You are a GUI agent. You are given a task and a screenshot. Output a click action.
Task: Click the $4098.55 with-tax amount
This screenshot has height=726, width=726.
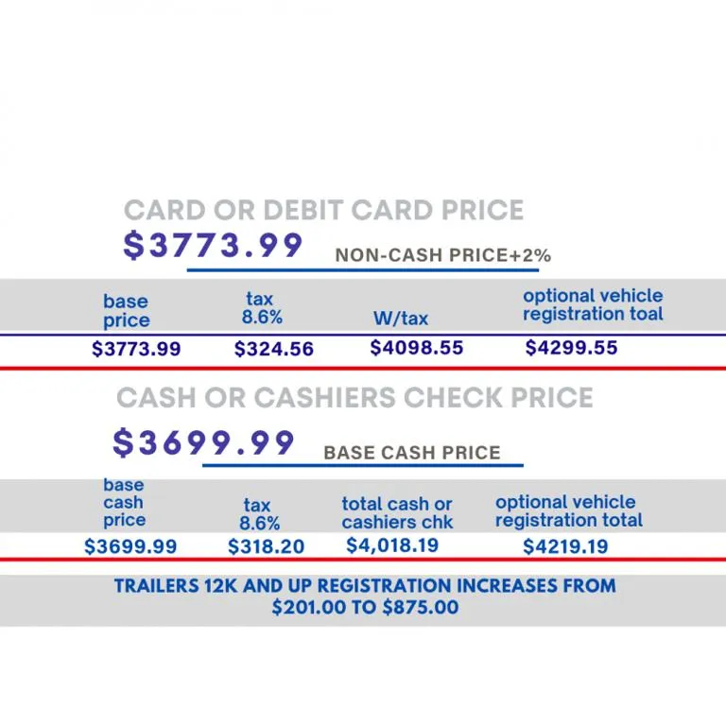click(416, 348)
